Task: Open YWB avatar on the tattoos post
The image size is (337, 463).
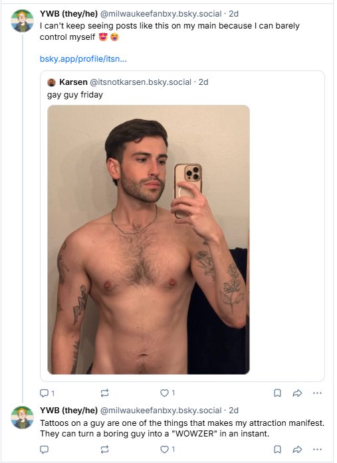Action: coord(22,417)
